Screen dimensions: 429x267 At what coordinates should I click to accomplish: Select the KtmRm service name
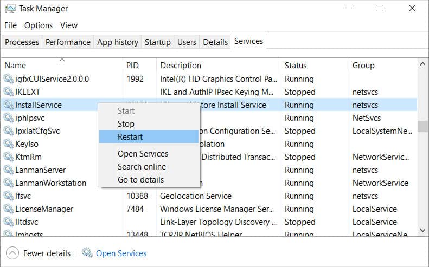pos(28,157)
